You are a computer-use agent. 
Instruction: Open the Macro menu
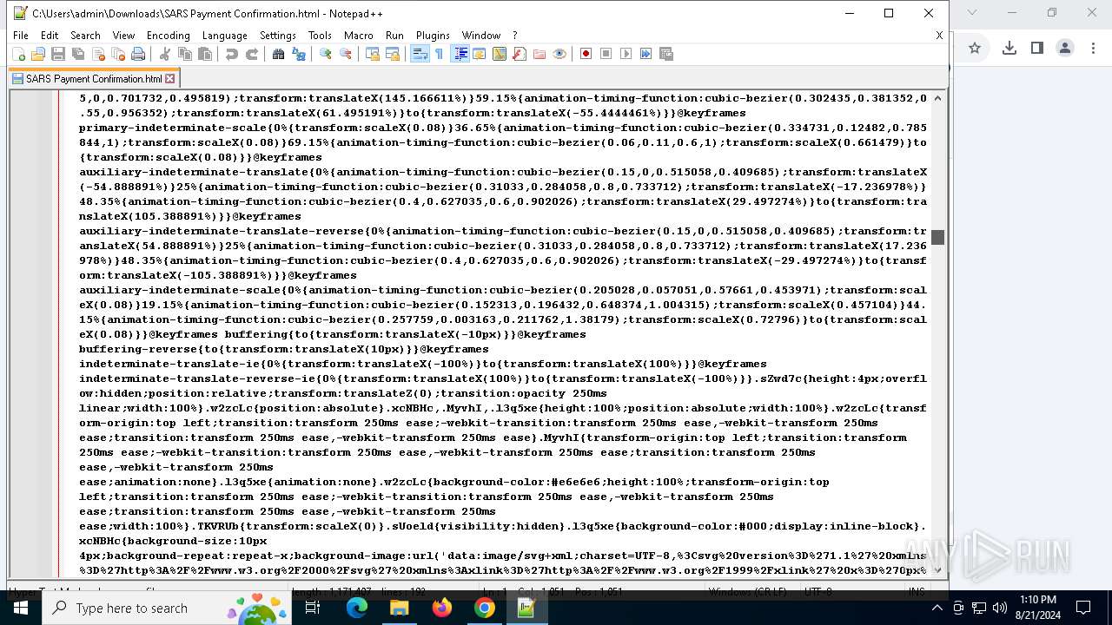pos(359,36)
